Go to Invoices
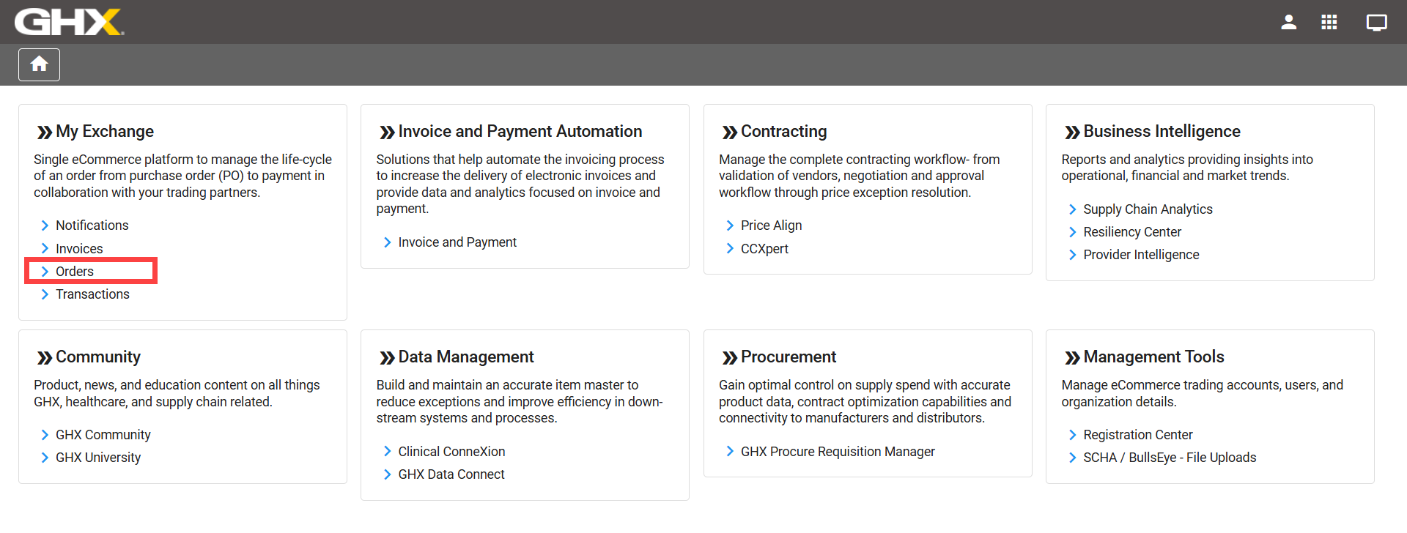This screenshot has height=533, width=1407. tap(79, 249)
